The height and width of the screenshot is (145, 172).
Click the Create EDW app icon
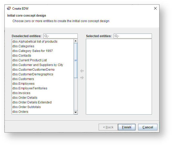9,8
